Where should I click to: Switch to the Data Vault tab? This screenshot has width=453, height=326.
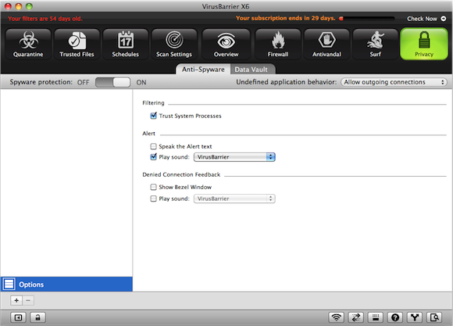(251, 70)
